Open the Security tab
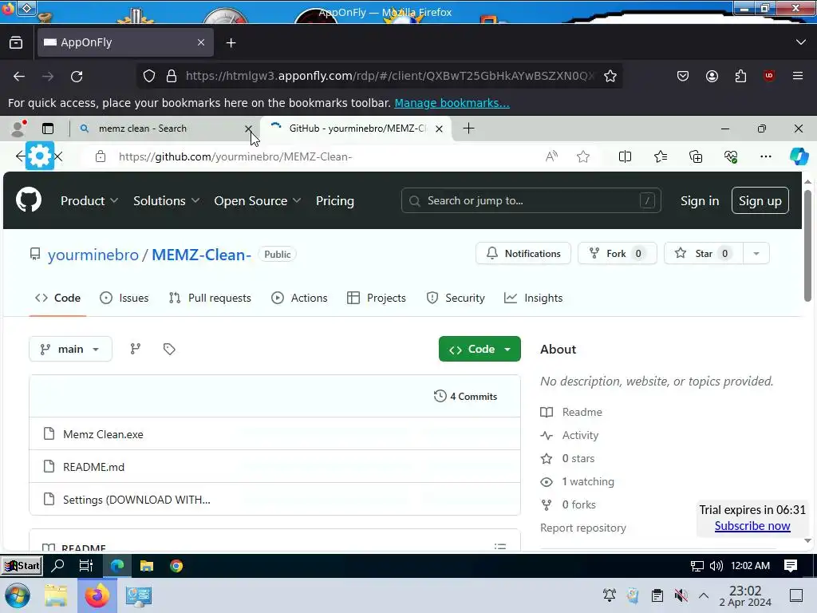 pyautogui.click(x=456, y=298)
